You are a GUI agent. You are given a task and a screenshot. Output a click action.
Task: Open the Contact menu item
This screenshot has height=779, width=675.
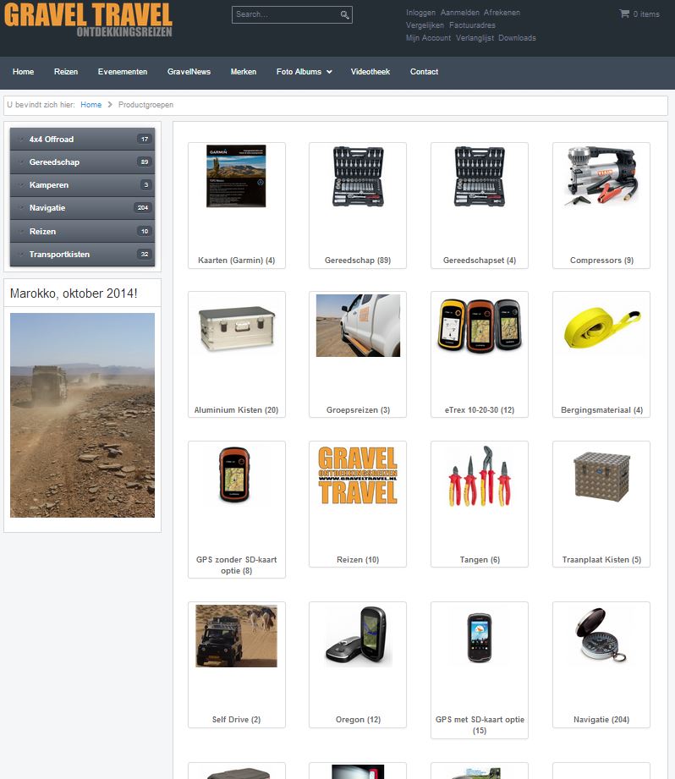tap(424, 72)
